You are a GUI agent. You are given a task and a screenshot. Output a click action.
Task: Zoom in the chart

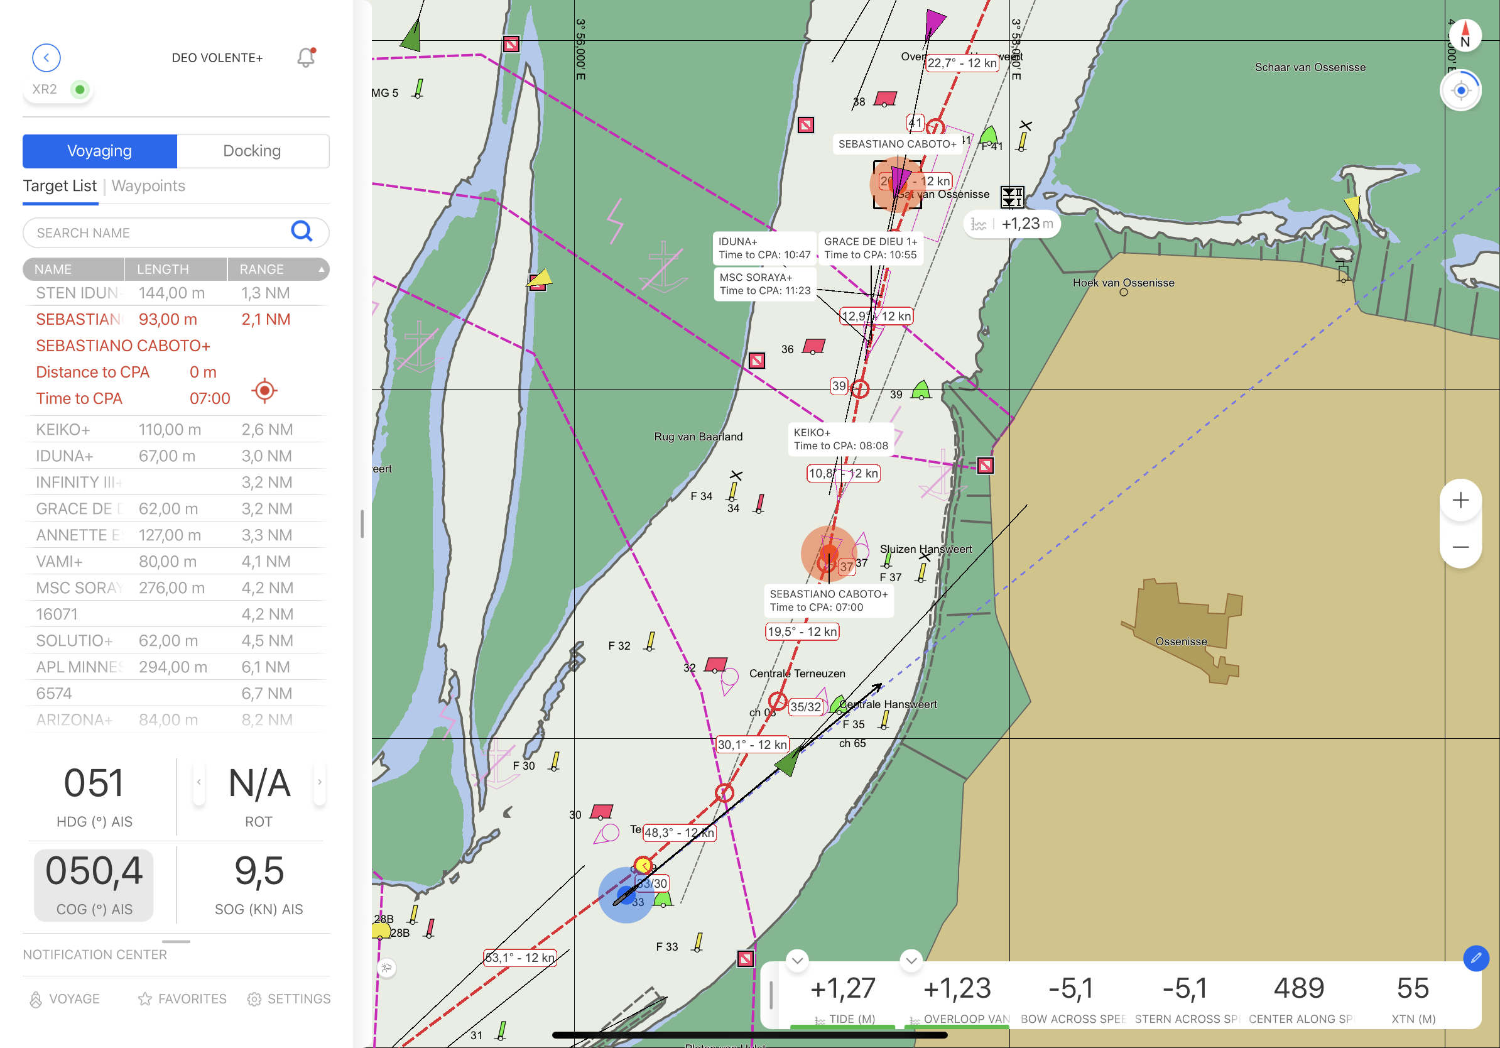(x=1461, y=501)
